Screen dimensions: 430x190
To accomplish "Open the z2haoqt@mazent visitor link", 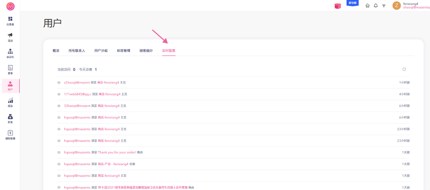I will click(x=77, y=82).
